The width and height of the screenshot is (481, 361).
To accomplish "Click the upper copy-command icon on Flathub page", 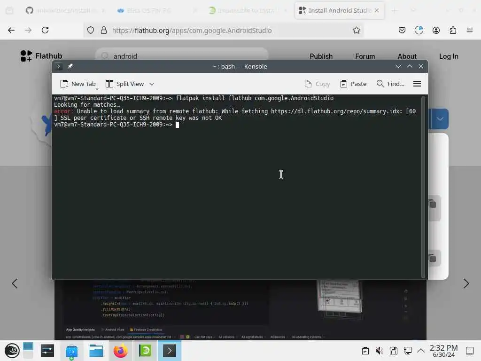I will coord(433,204).
